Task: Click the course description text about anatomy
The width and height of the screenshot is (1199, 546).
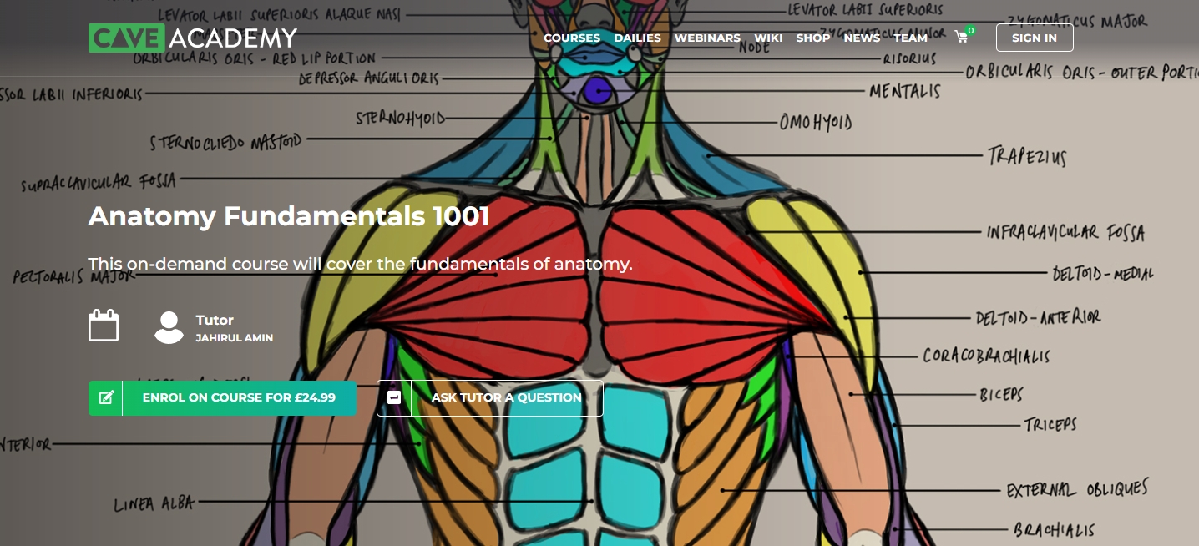Action: [x=361, y=265]
